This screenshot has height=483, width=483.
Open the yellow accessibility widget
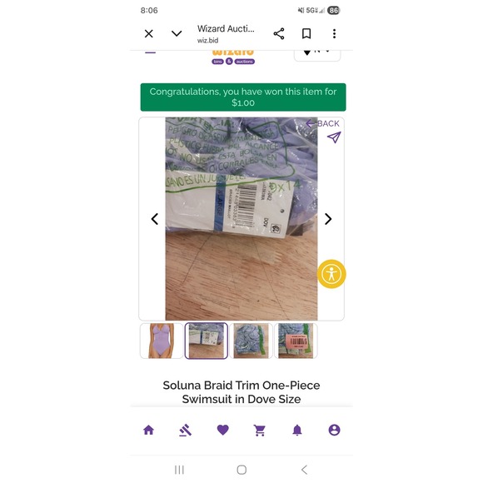(x=331, y=274)
